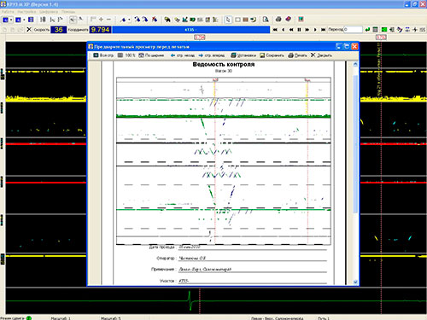The height and width of the screenshot is (320, 427).
Task: Click red-blue crossed marker icon
Action: pyautogui.click(x=155, y=20)
